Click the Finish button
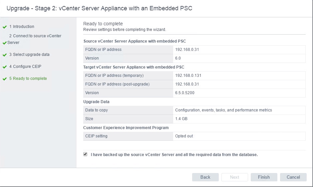This screenshot has height=187, width=313. pyautogui.click(x=264, y=177)
